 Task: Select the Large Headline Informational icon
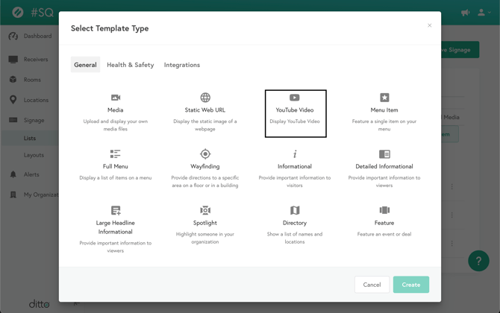coord(116,211)
